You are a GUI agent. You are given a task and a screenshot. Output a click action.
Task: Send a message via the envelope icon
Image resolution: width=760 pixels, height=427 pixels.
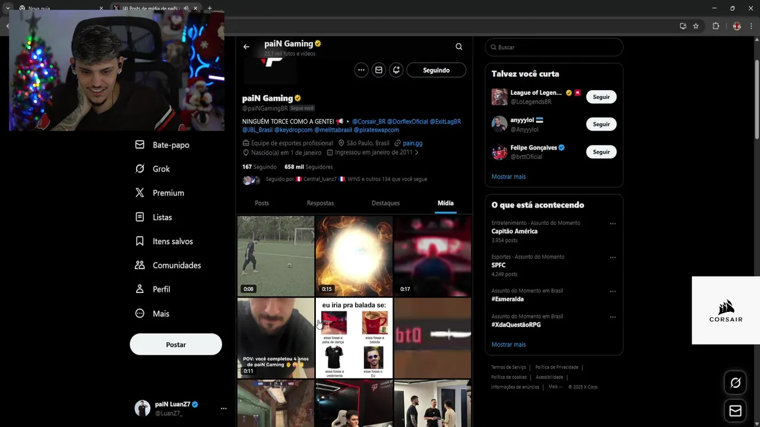(x=379, y=70)
